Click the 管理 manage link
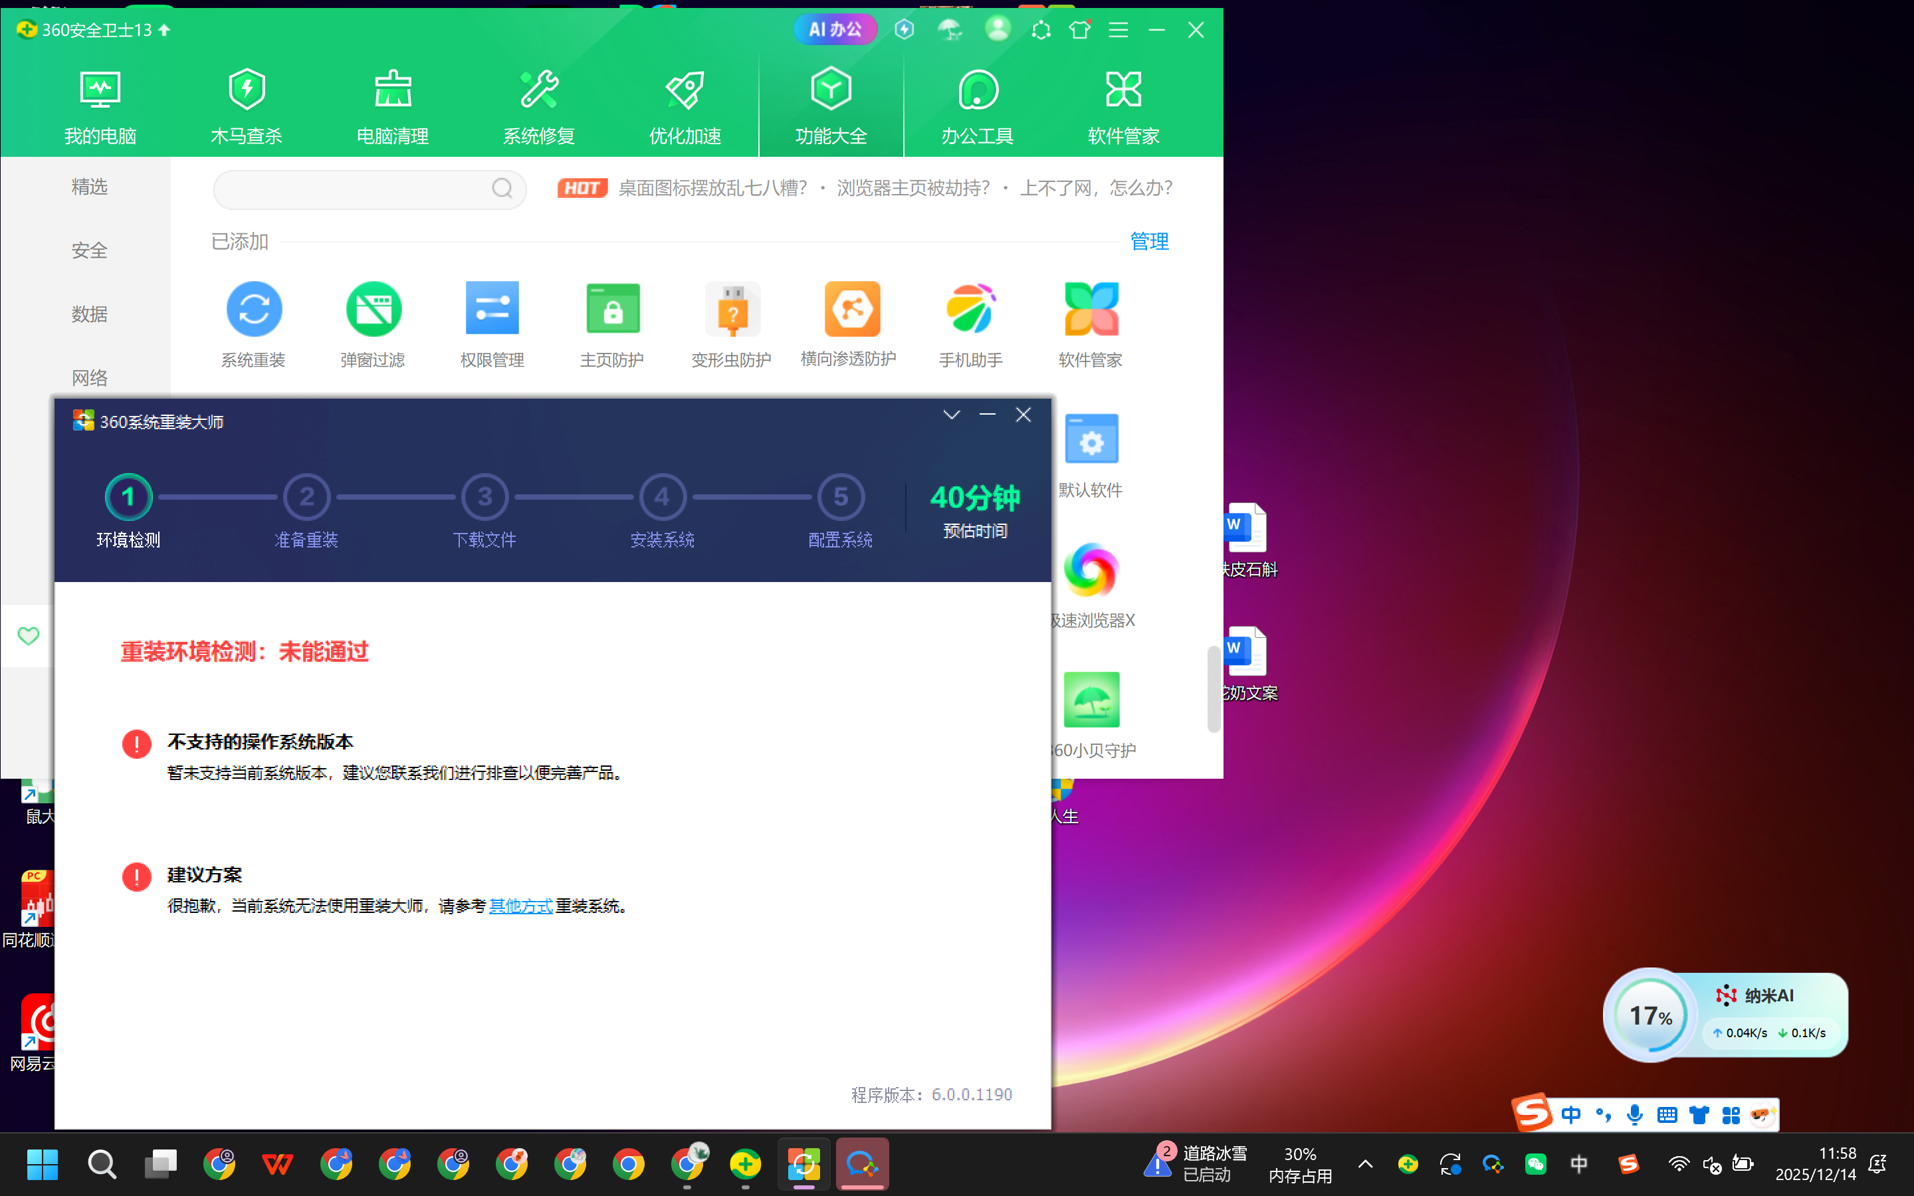Viewport: 1914px width, 1196px height. tap(1148, 241)
